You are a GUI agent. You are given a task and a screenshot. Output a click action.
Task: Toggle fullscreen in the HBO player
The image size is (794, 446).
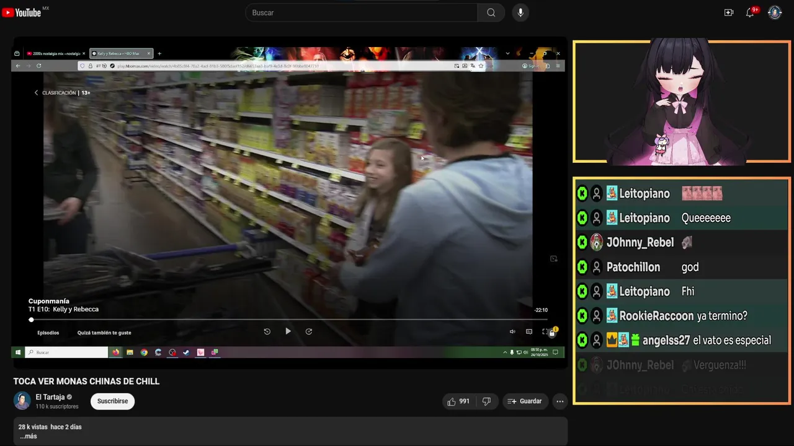(x=545, y=331)
